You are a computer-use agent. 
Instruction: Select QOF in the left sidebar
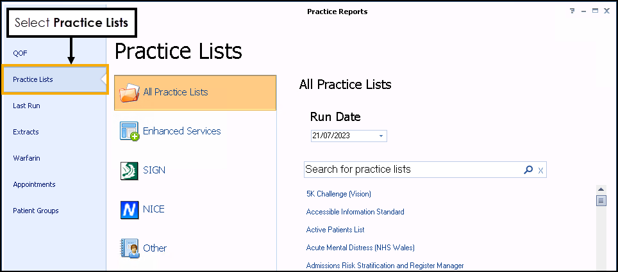click(x=20, y=53)
